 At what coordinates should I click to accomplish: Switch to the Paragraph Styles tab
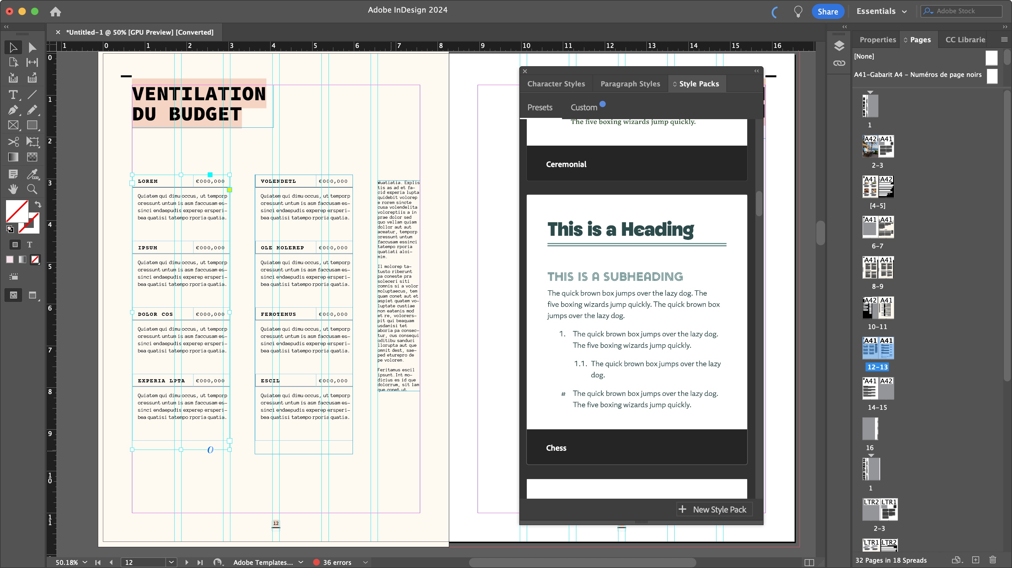pos(630,83)
